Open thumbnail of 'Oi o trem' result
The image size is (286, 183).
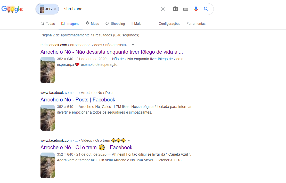[x=48, y=165]
